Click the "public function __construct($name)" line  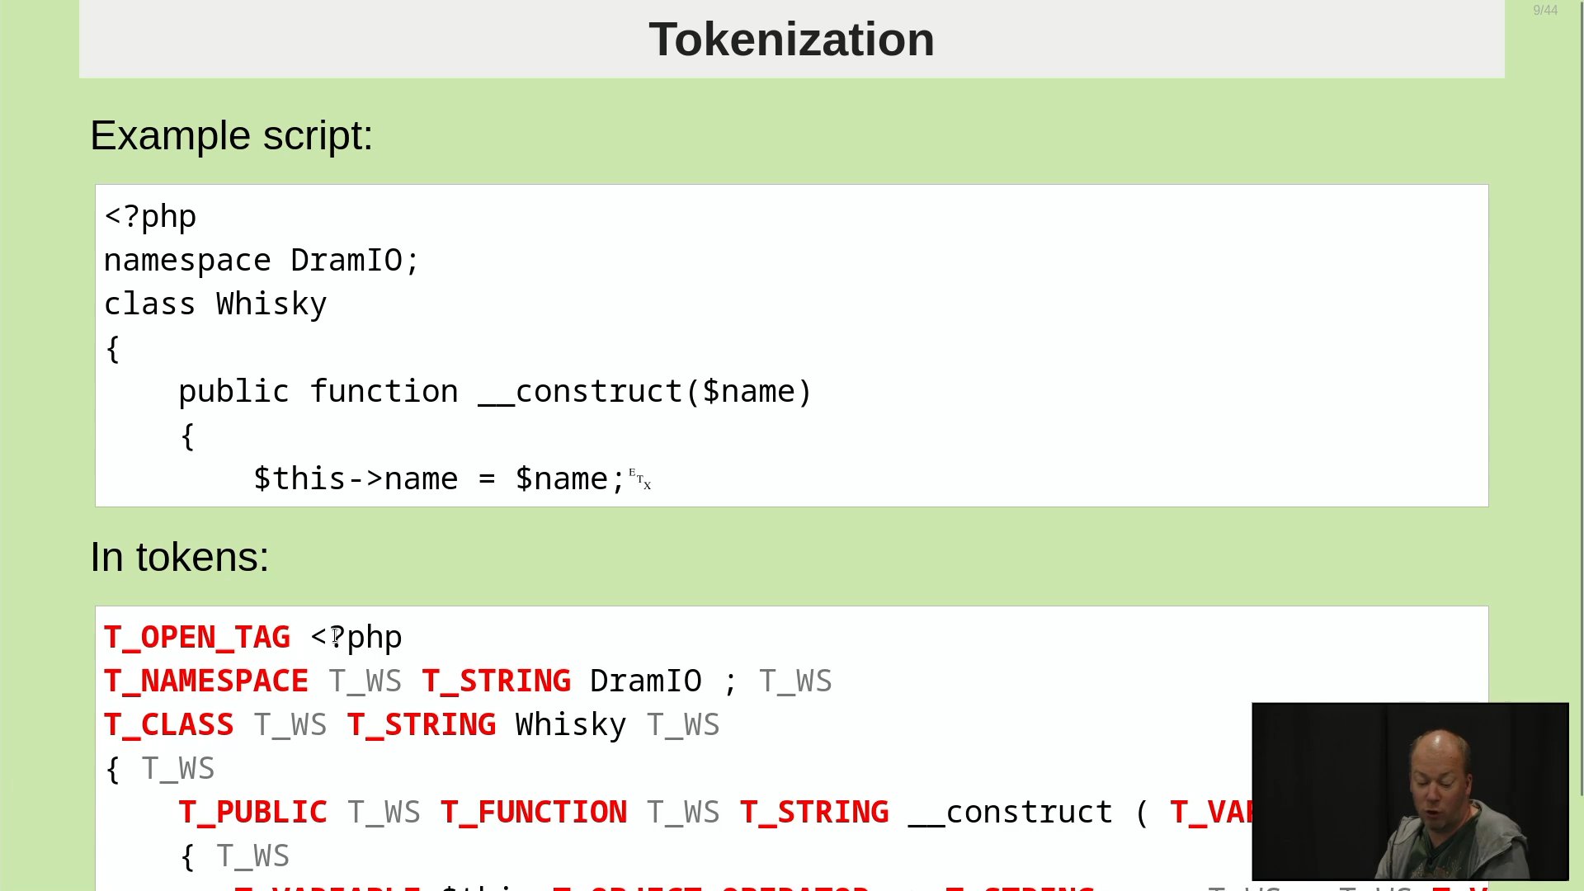pyautogui.click(x=495, y=392)
